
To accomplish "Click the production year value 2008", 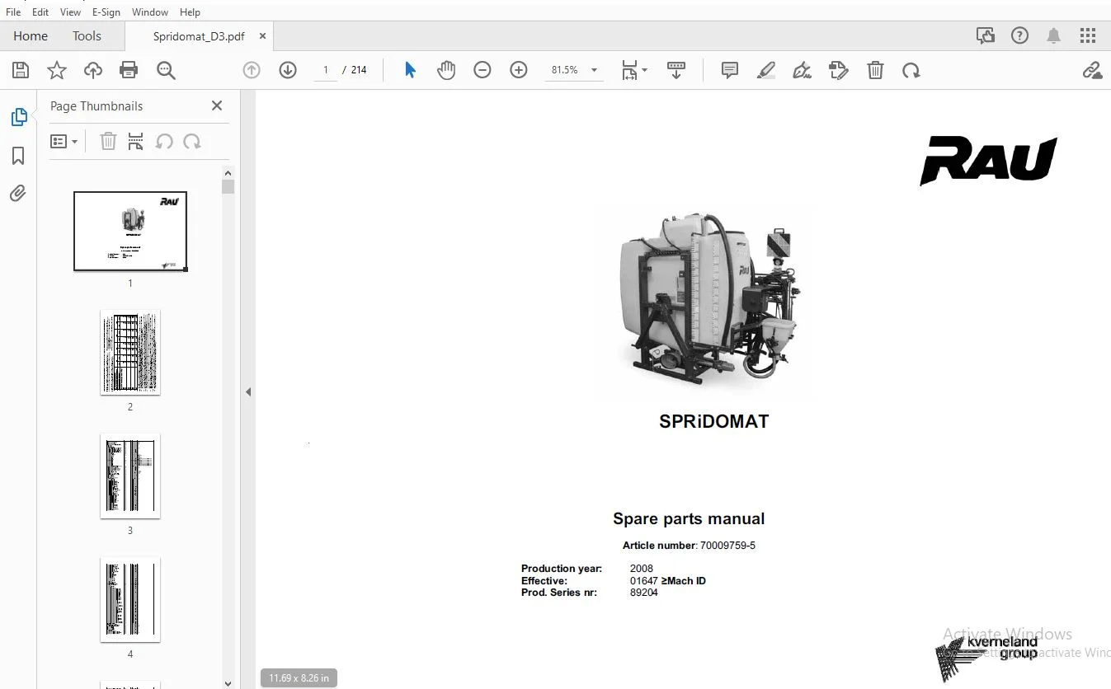I will (642, 568).
